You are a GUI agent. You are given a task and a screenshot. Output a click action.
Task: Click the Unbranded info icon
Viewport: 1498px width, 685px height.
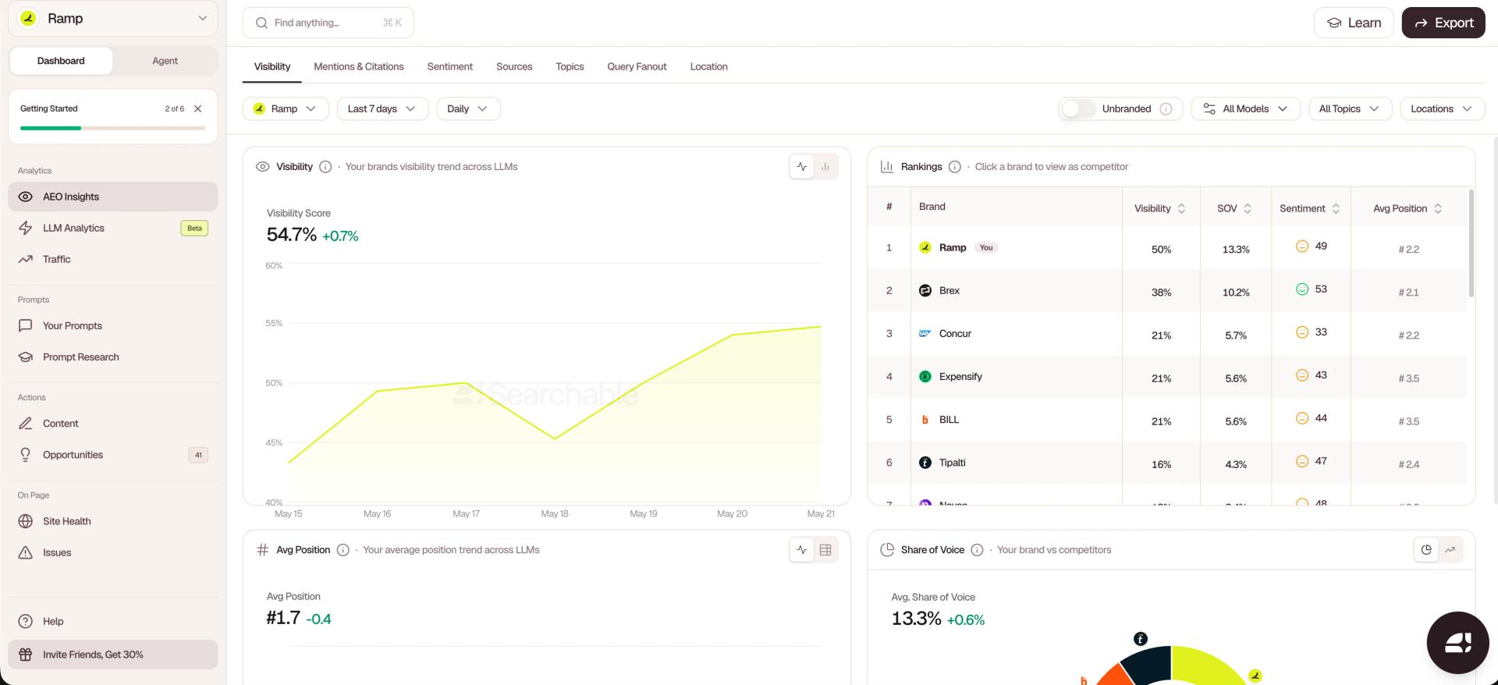click(1166, 108)
